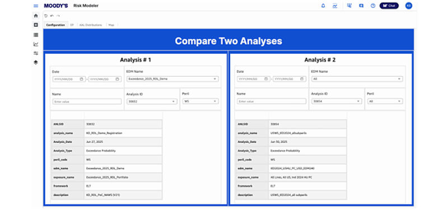Click ANLSID value 30854 in Analysis 2 table
The height and width of the screenshot is (210, 448).
coord(275,124)
